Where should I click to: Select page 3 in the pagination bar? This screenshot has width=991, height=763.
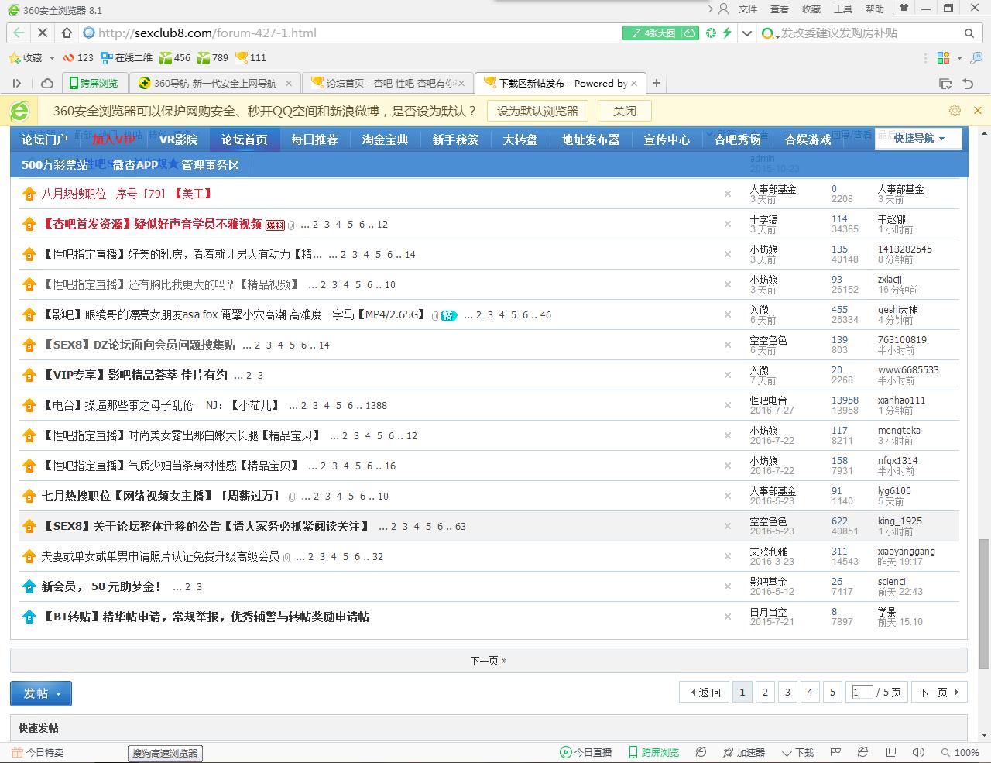coord(787,692)
